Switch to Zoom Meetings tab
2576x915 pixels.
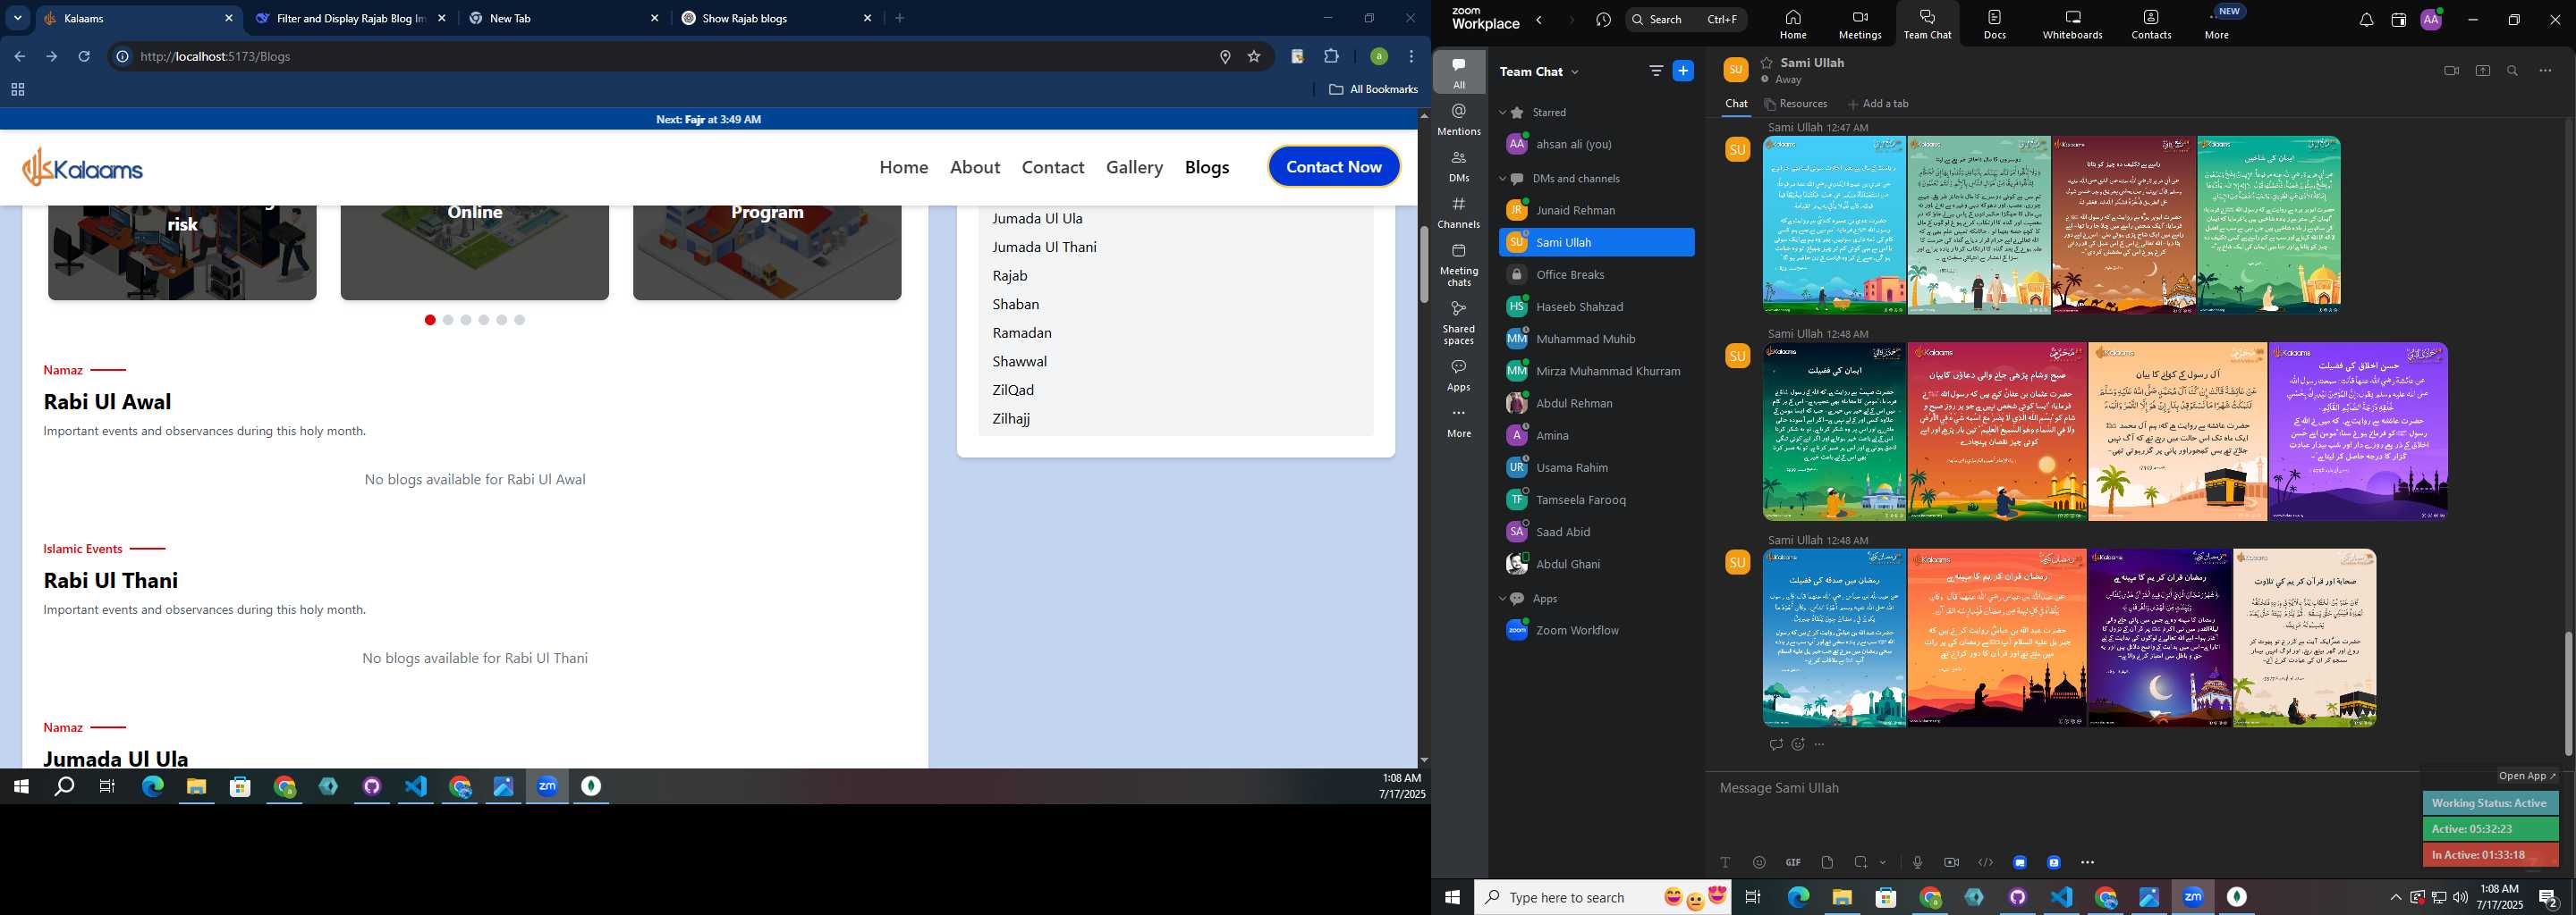click(x=1860, y=24)
